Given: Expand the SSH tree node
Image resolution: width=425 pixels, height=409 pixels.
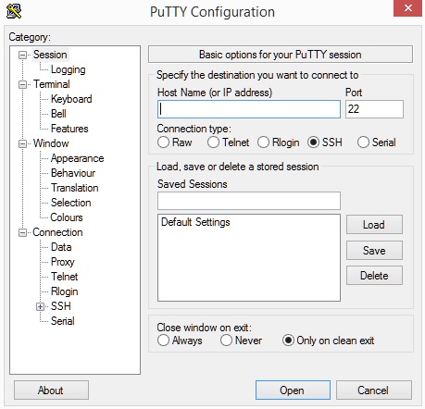Looking at the screenshot, I should click(40, 306).
